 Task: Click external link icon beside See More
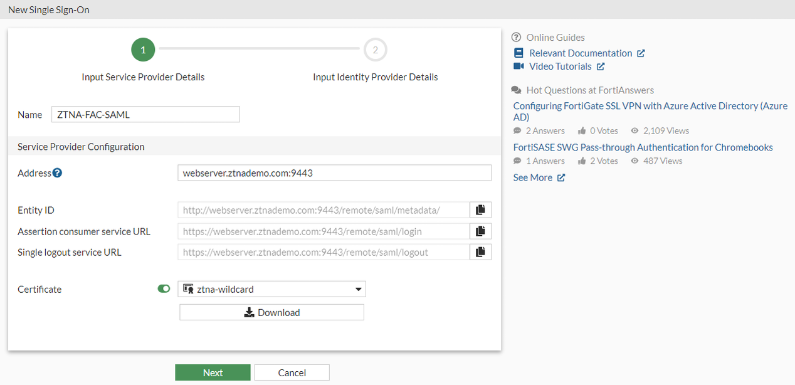(561, 178)
